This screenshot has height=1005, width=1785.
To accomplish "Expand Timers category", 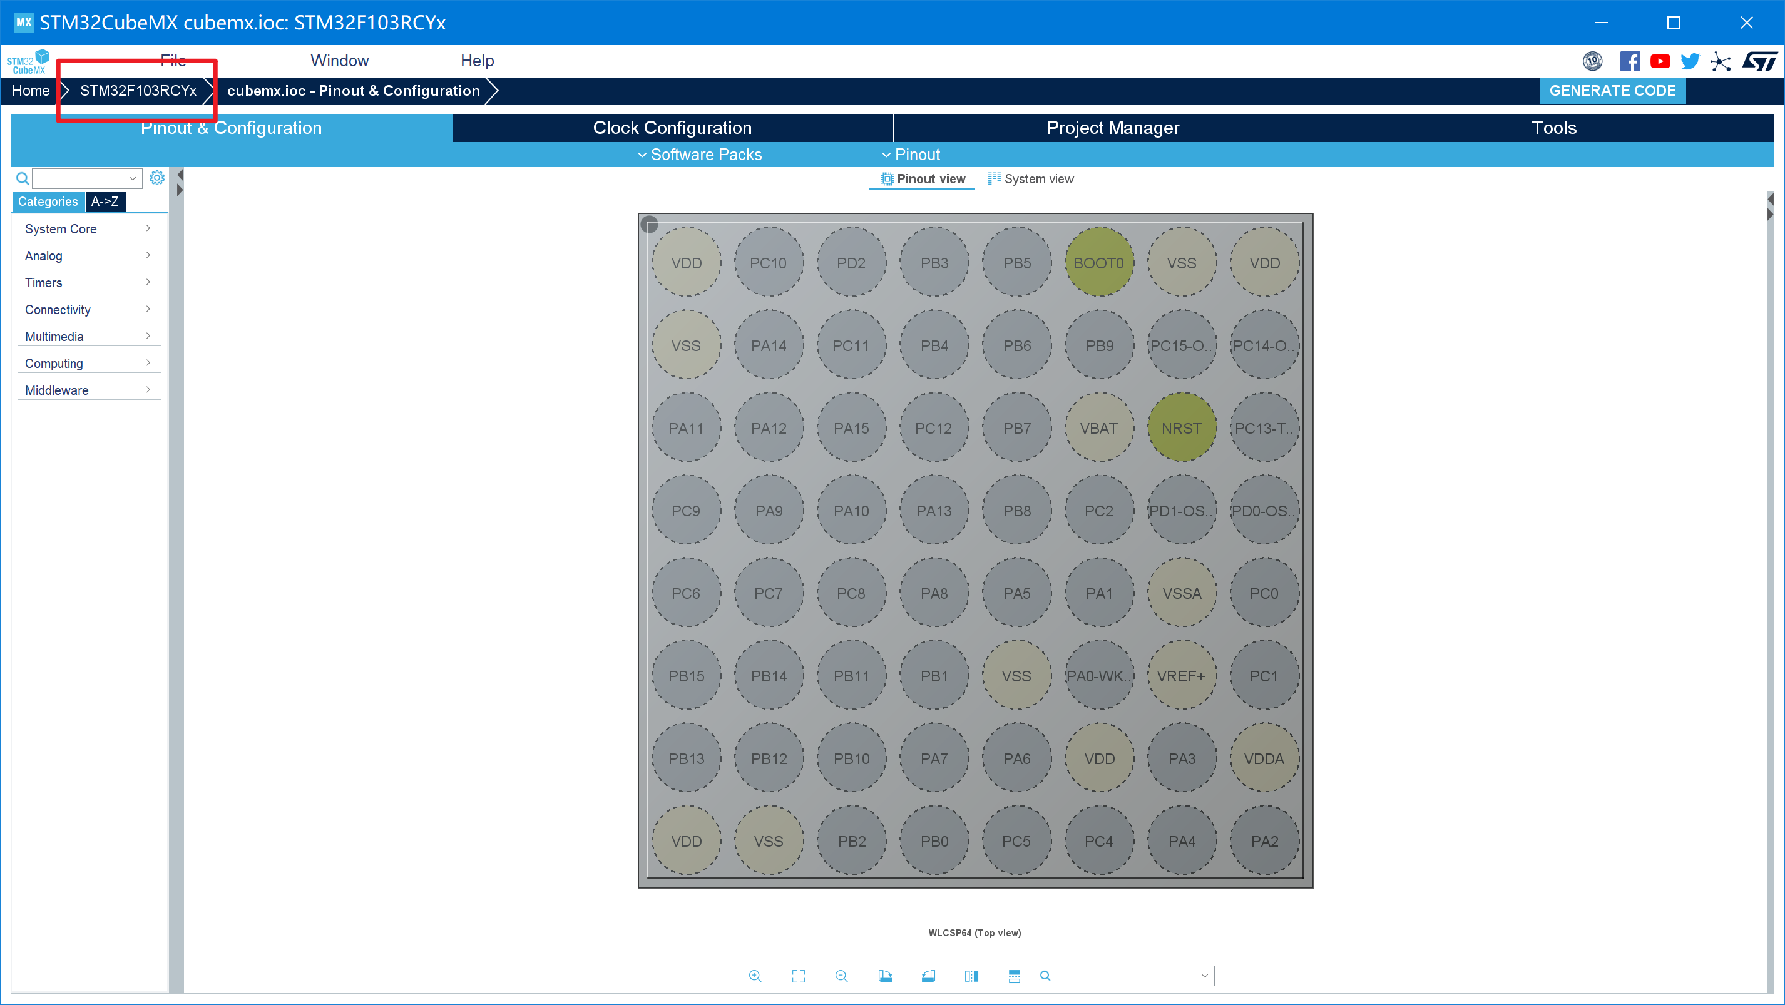I will (x=89, y=283).
